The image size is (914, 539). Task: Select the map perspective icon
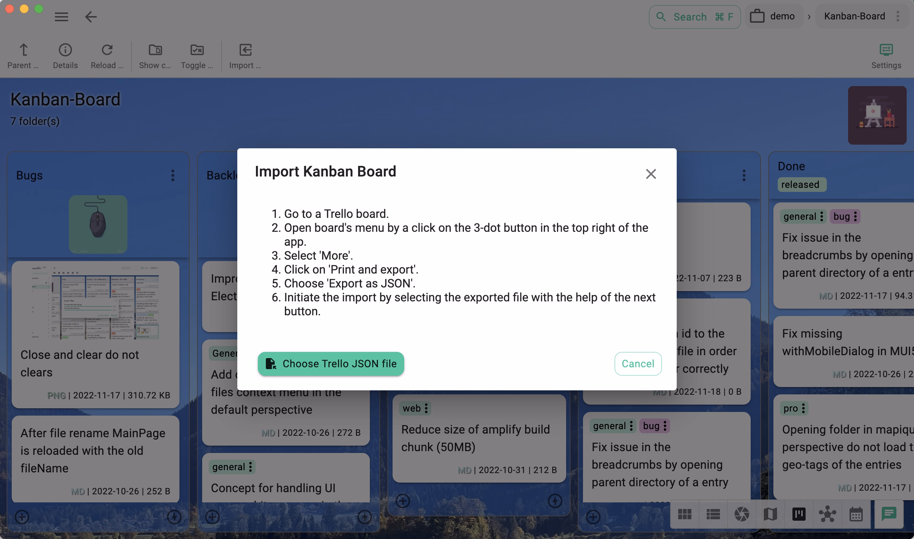click(770, 514)
